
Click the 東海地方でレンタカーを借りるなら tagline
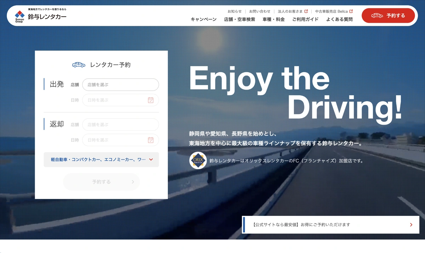pos(47,9)
